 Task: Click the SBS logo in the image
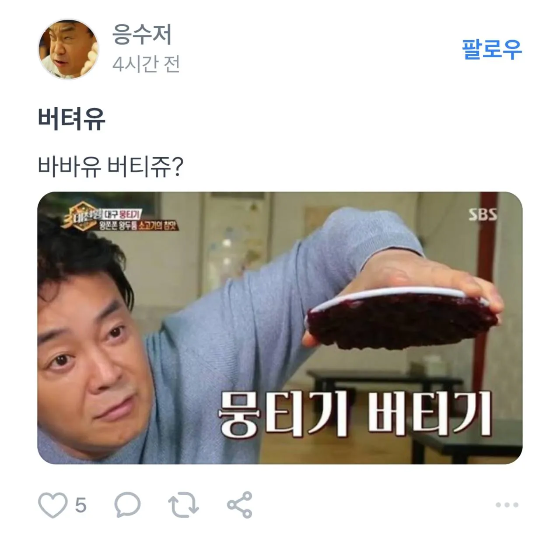coord(483,214)
